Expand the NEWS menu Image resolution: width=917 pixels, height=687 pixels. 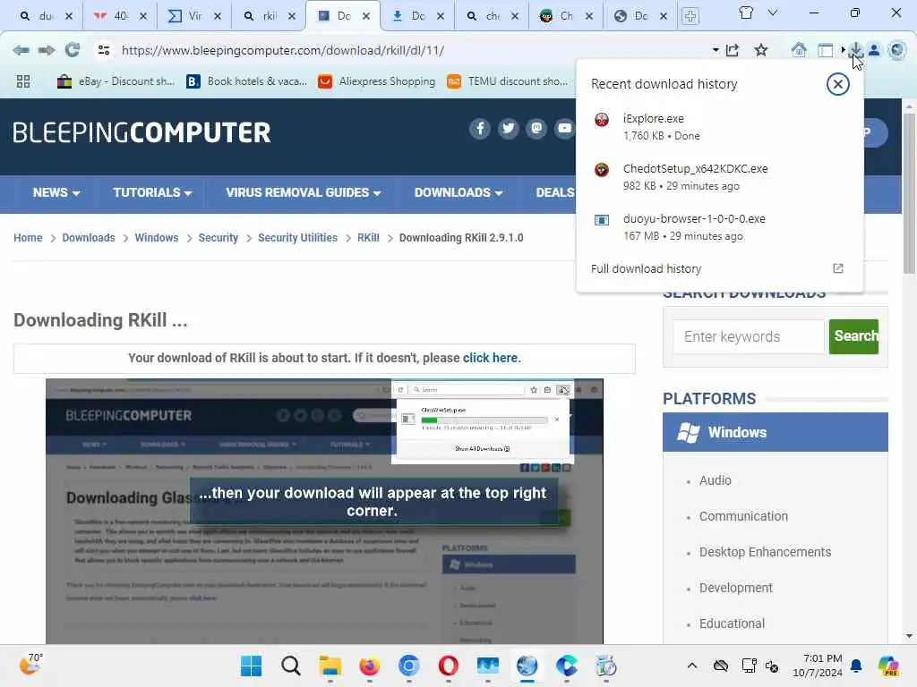click(x=56, y=193)
